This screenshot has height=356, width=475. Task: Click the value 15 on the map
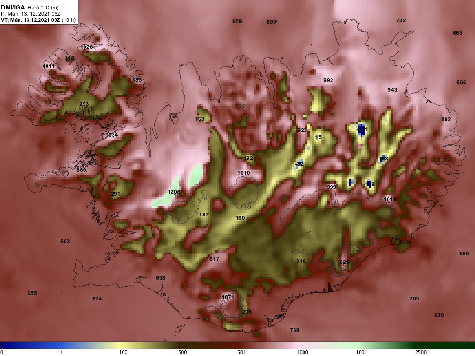click(x=318, y=138)
